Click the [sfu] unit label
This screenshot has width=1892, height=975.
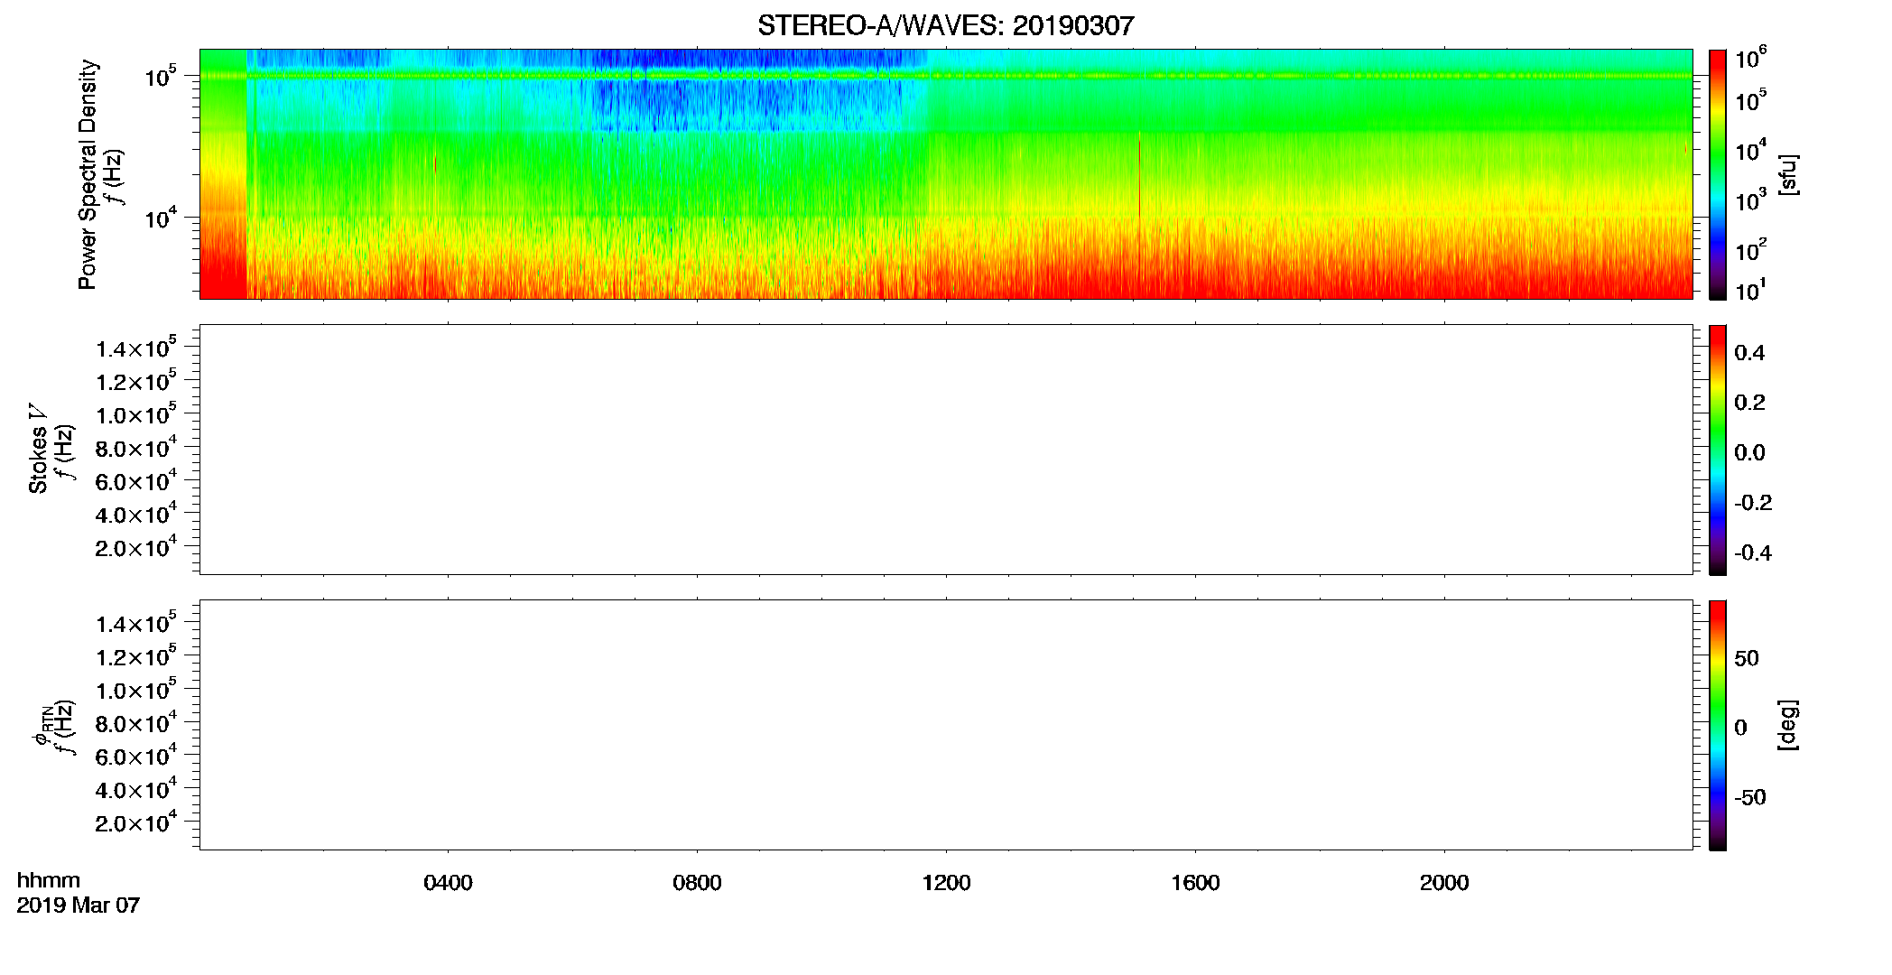coord(1787,174)
